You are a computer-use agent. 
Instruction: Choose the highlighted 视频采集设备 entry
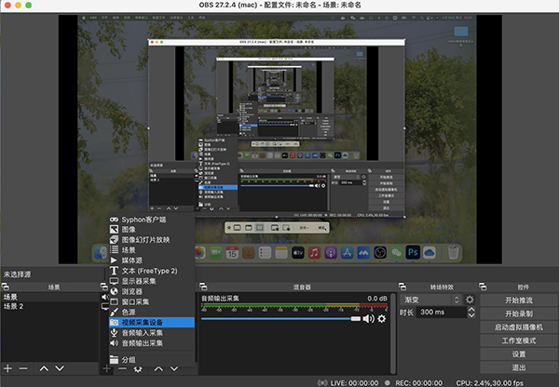pyautogui.click(x=152, y=322)
